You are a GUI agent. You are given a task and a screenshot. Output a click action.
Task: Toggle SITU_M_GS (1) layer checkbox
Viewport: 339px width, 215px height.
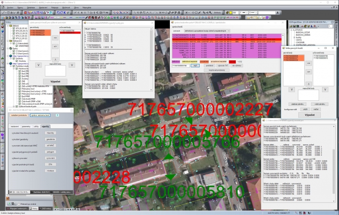14,31
